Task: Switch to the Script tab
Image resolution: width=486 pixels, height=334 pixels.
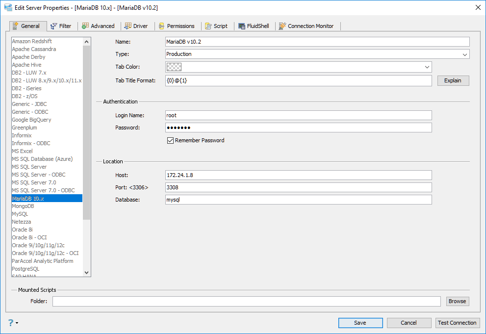Action: (x=216, y=26)
